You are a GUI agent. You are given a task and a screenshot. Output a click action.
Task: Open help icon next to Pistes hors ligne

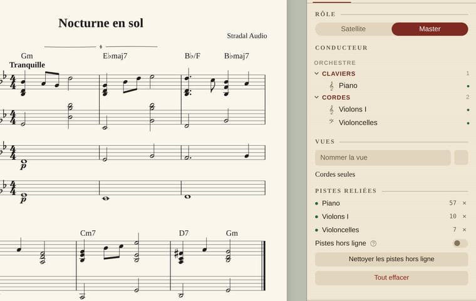pos(373,243)
